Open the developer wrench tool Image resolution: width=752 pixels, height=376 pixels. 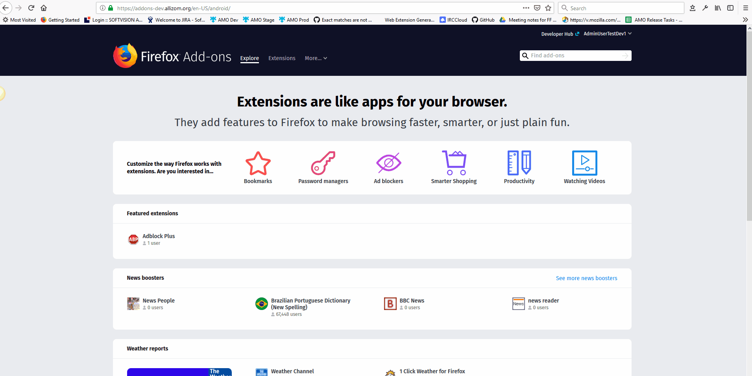pos(705,8)
